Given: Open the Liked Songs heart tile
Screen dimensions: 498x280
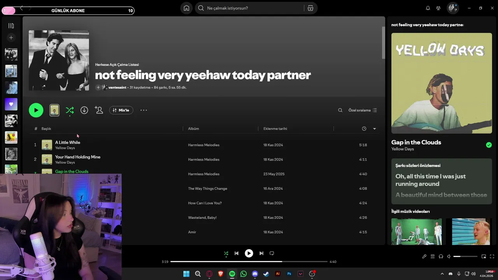Looking at the screenshot, I should (11, 104).
